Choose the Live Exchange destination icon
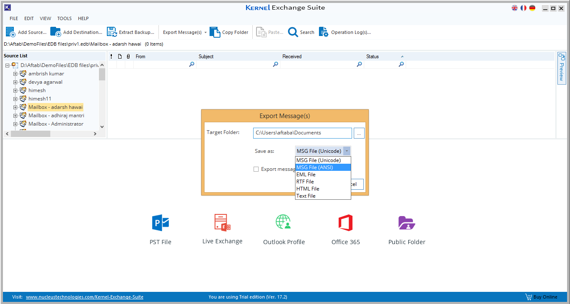Image resolution: width=570 pixels, height=304 pixels. pyautogui.click(x=222, y=222)
